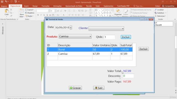
Task: Select the star shape in gallery
Action: pyautogui.click(x=110, y=16)
